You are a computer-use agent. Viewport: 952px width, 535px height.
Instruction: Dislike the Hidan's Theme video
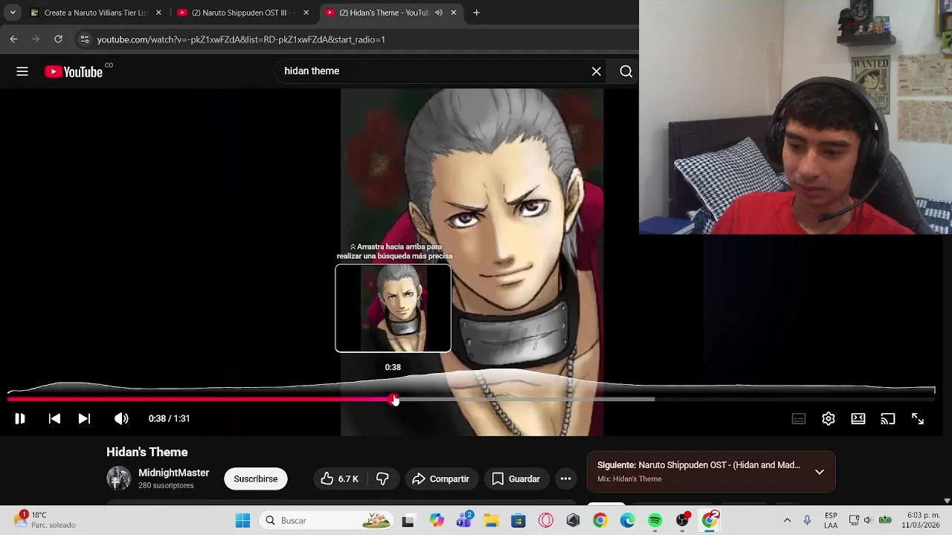pos(382,479)
